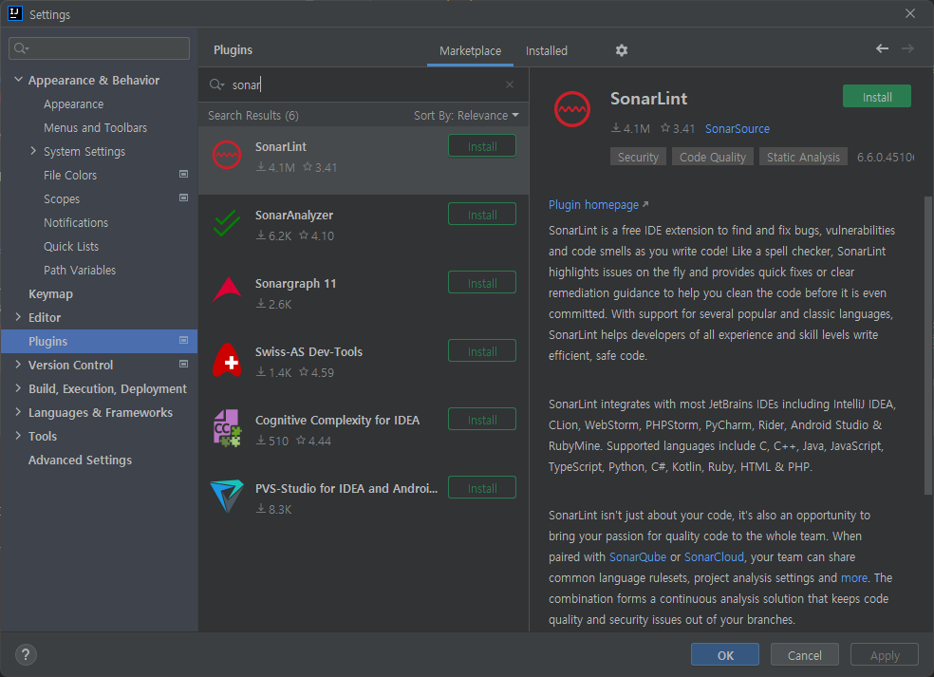Open the help question mark button
This screenshot has height=677, width=934.
pyautogui.click(x=26, y=655)
